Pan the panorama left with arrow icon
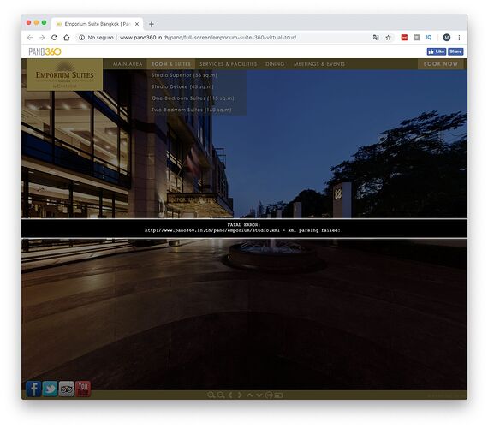This screenshot has height=428, width=488. point(230,395)
